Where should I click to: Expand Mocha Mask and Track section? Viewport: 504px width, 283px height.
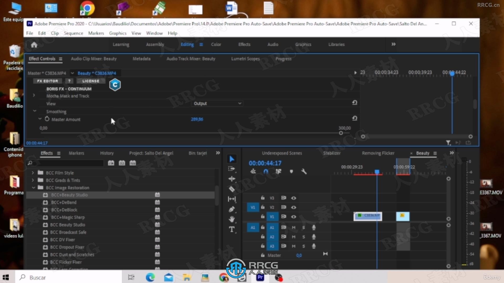tap(34, 95)
